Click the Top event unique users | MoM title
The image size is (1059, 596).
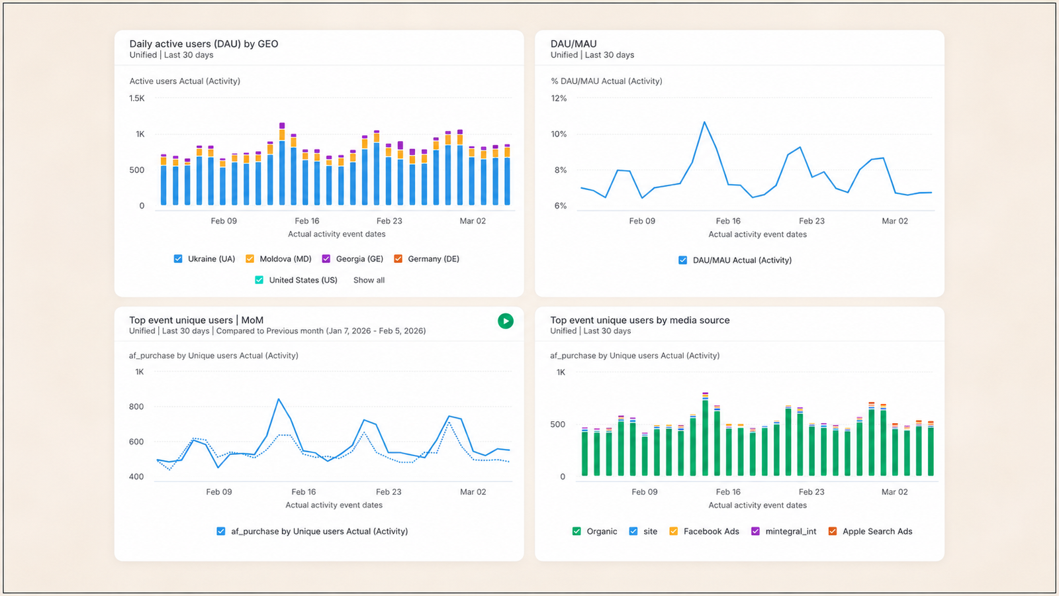tap(196, 320)
